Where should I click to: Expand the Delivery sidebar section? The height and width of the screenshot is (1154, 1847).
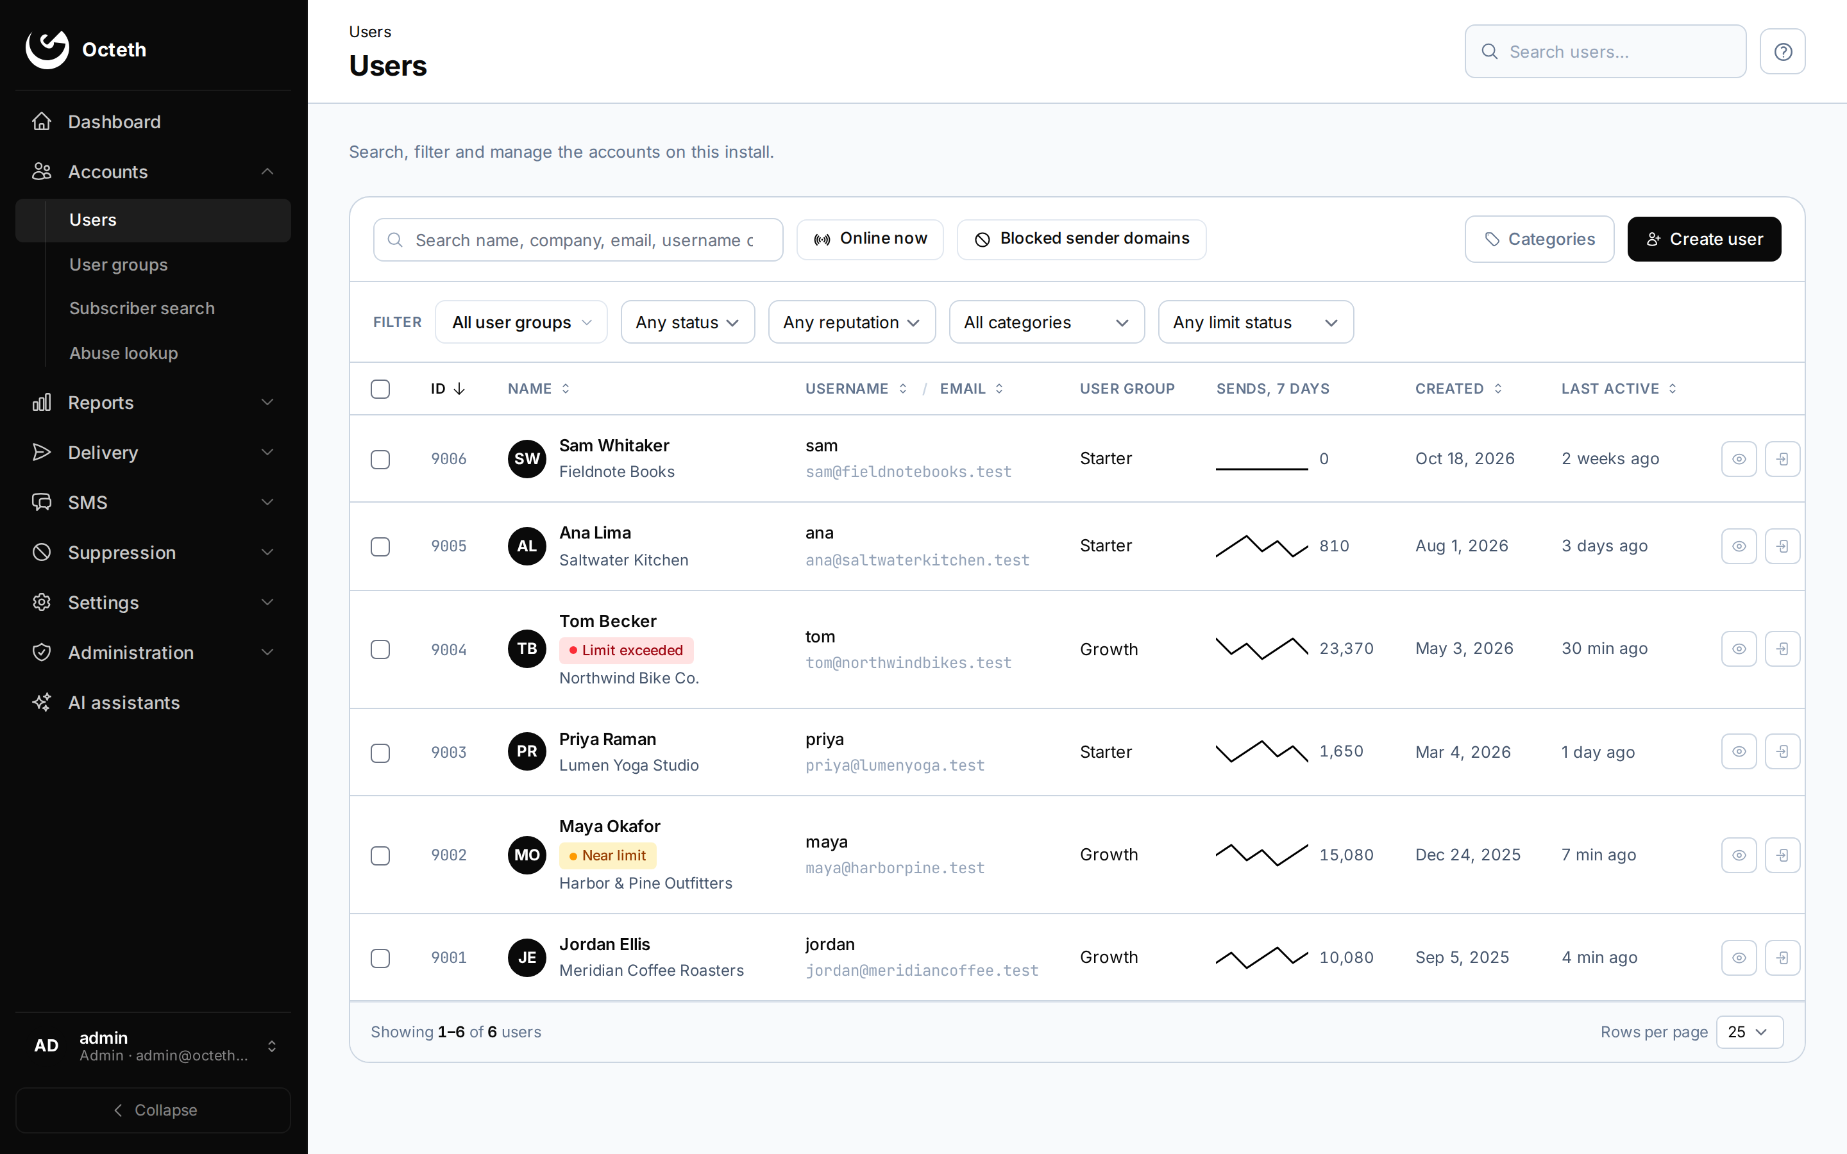(x=153, y=452)
